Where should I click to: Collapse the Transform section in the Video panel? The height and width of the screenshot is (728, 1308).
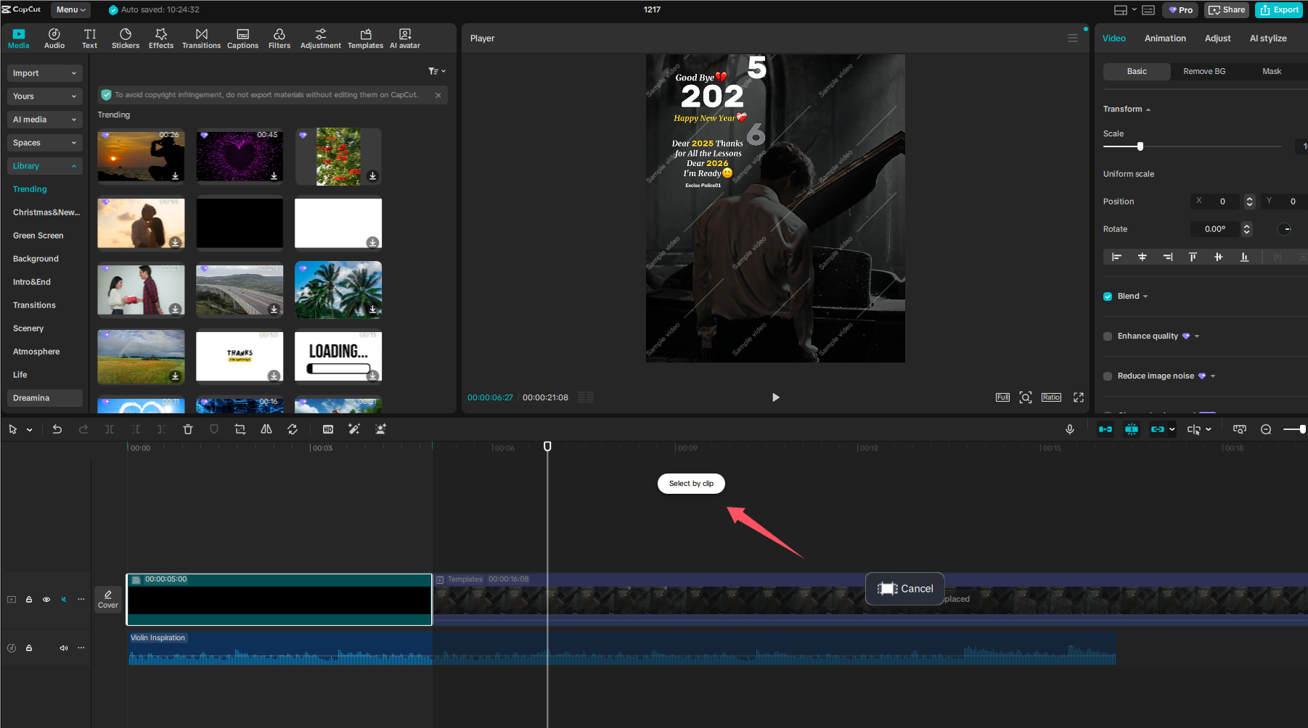pos(1149,109)
